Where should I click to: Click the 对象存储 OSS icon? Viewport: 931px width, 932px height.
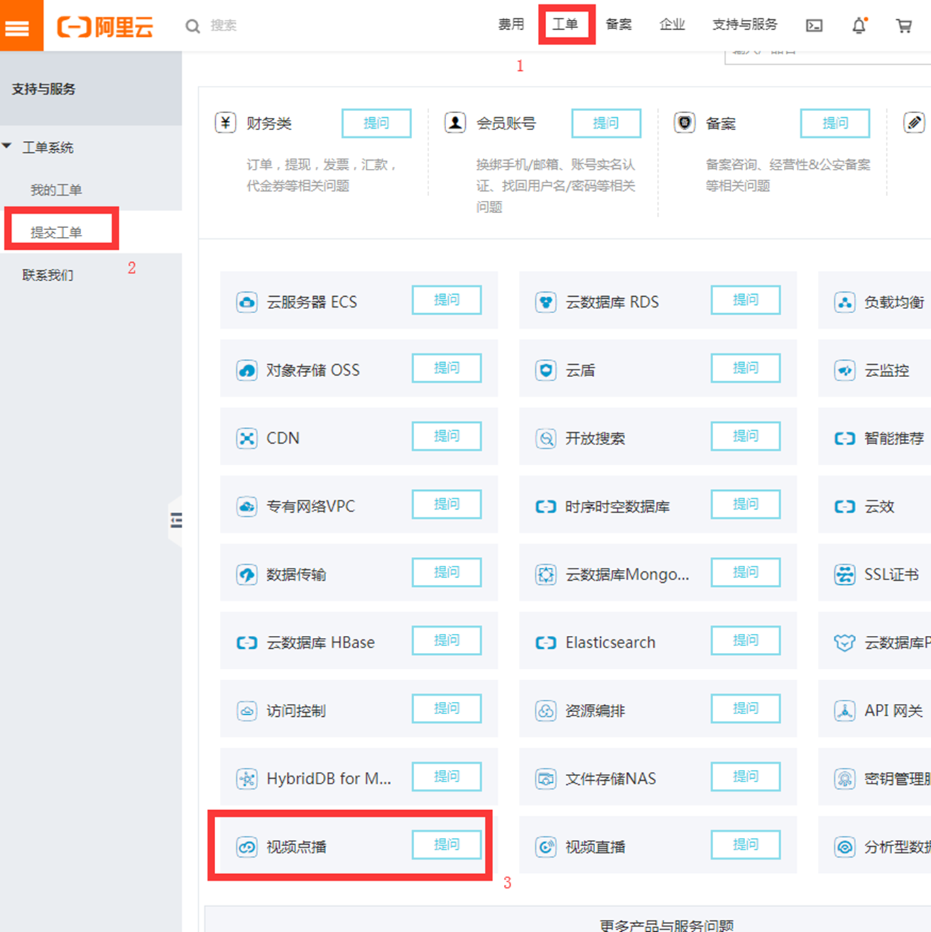[x=247, y=370]
